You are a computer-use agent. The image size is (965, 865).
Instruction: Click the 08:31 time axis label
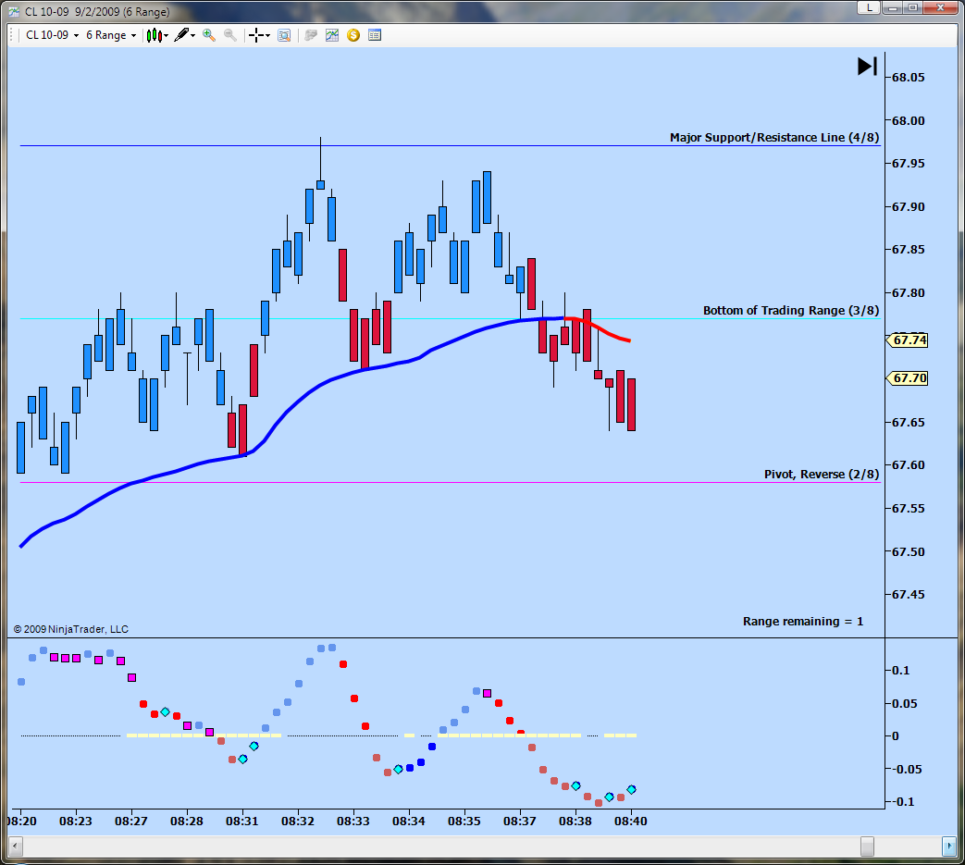pyautogui.click(x=241, y=821)
